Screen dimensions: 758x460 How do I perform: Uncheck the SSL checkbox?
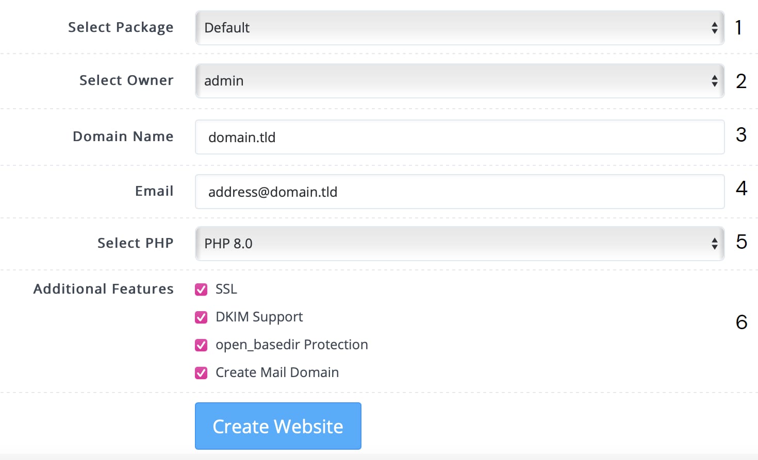coord(201,289)
